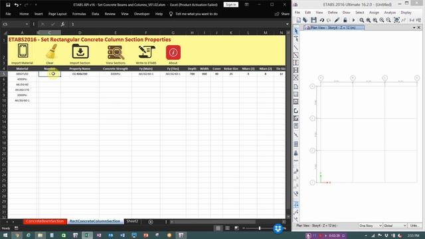Open Excel Formulas ribbon tab
Image resolution: width=425 pixels, height=239 pixels.
[79, 14]
